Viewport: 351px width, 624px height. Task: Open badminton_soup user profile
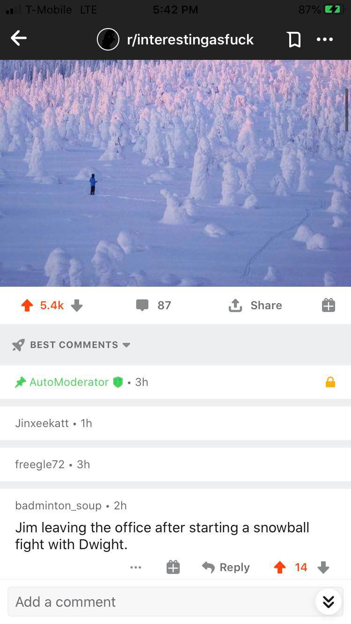click(x=58, y=506)
